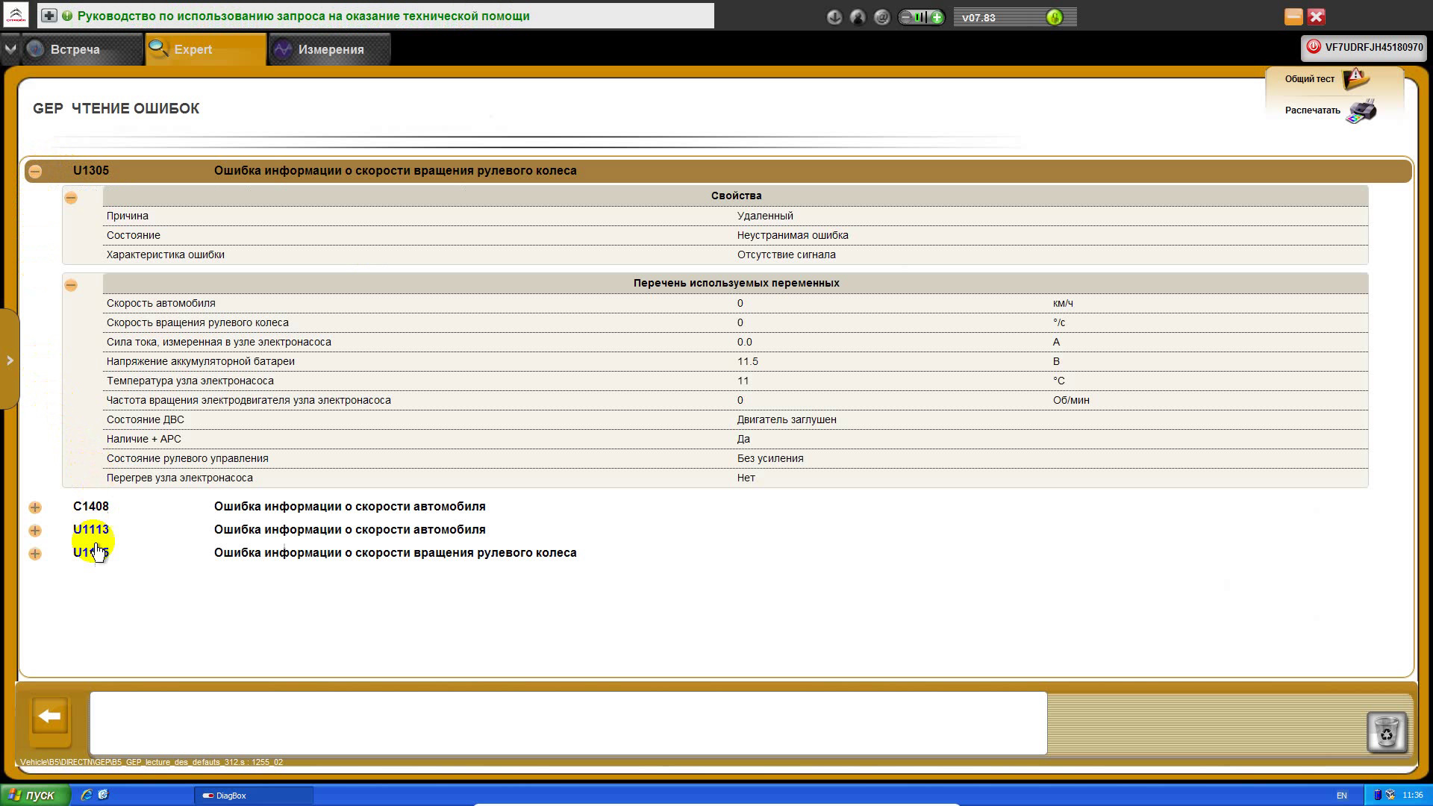Expand the notification bar plus button

[x=49, y=16]
